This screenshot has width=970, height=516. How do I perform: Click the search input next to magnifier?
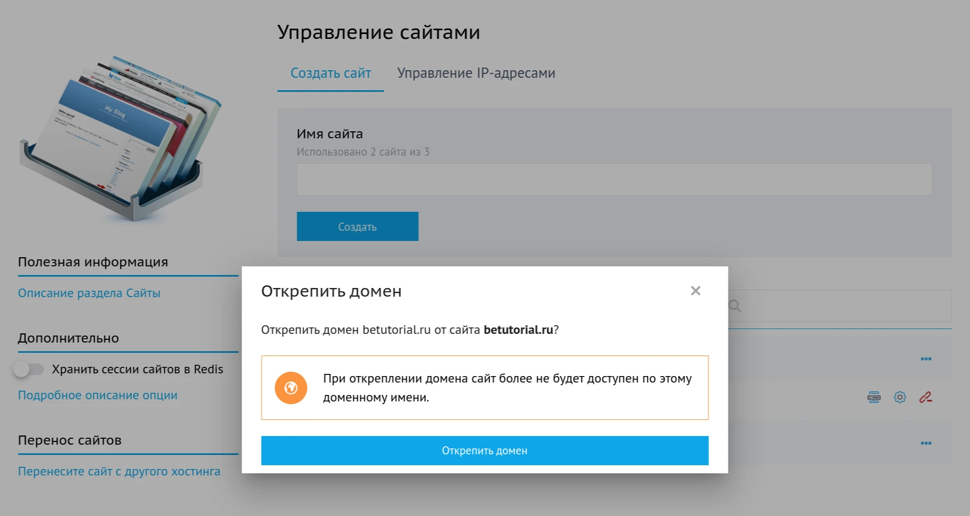(x=838, y=306)
